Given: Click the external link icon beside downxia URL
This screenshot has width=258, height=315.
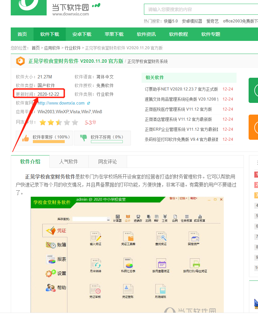Looking at the screenshot, I should pyautogui.click(x=89, y=103).
